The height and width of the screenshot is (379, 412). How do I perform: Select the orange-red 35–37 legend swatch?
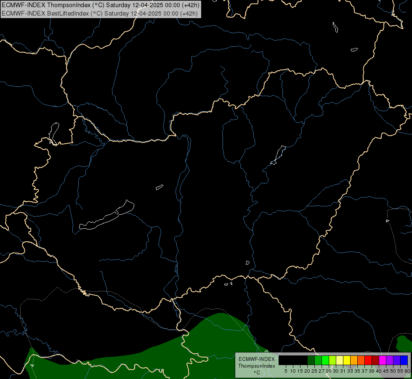pyautogui.click(x=361, y=360)
